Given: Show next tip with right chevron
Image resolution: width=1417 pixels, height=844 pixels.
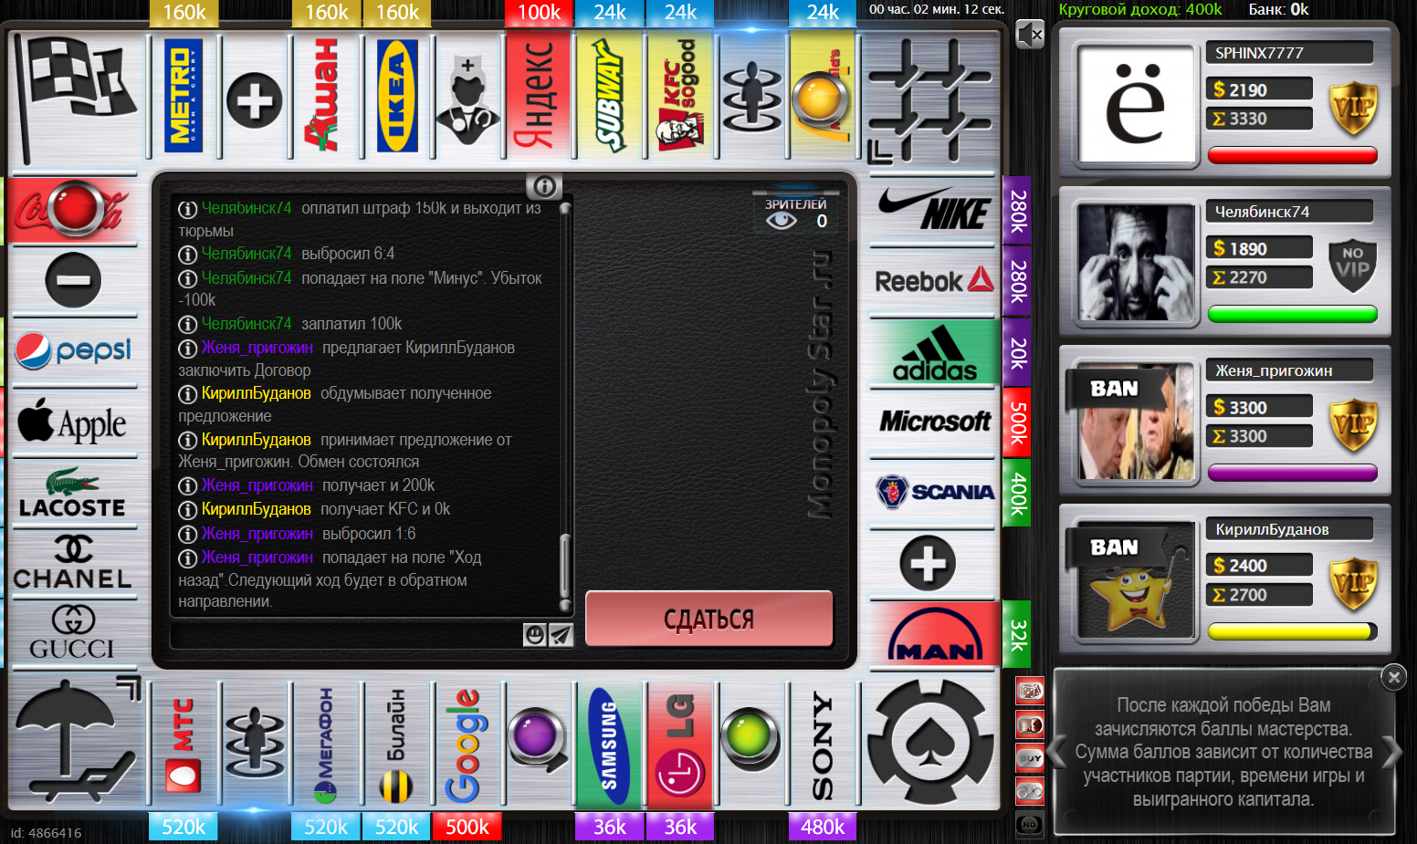Looking at the screenshot, I should (x=1391, y=752).
